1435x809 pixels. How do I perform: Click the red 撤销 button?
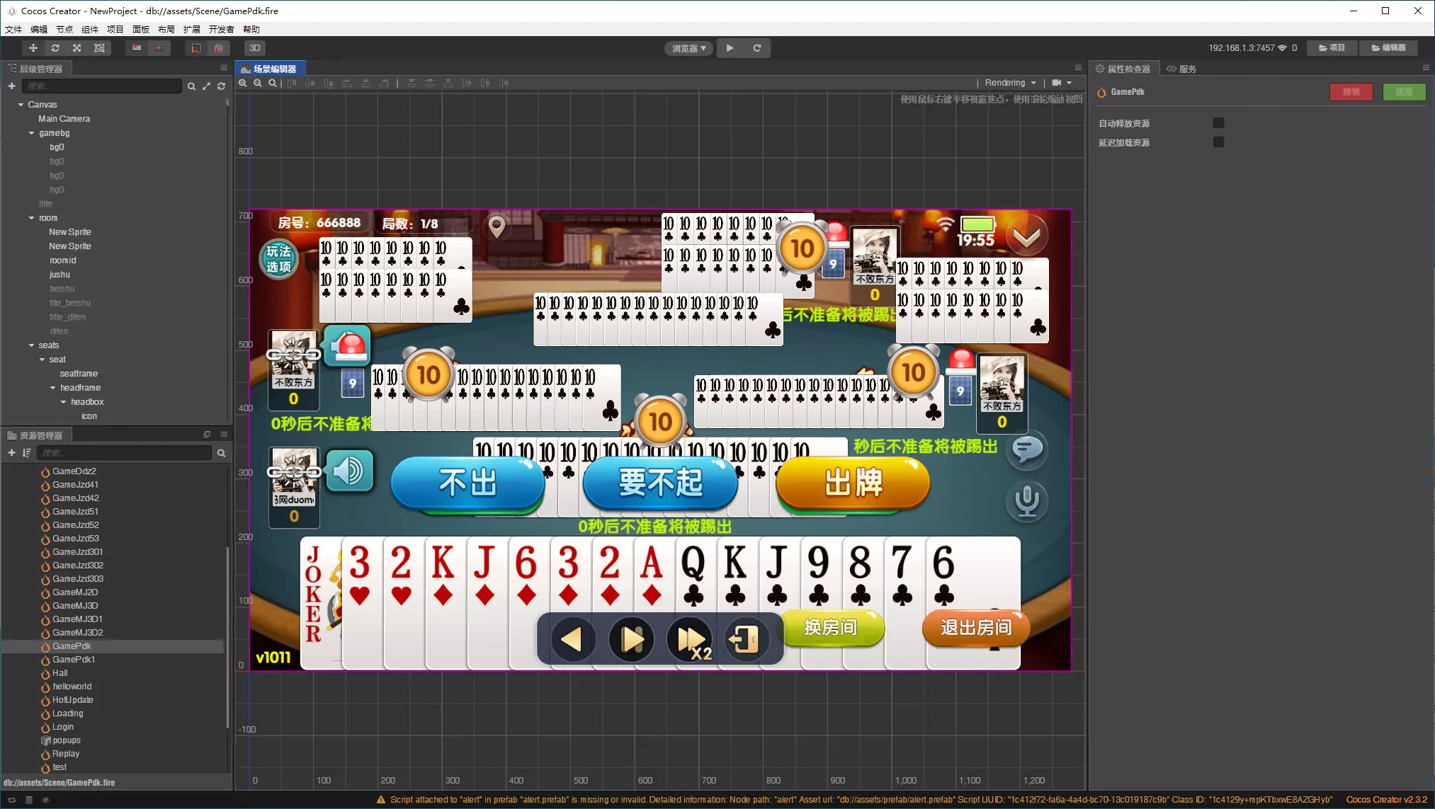click(1351, 92)
